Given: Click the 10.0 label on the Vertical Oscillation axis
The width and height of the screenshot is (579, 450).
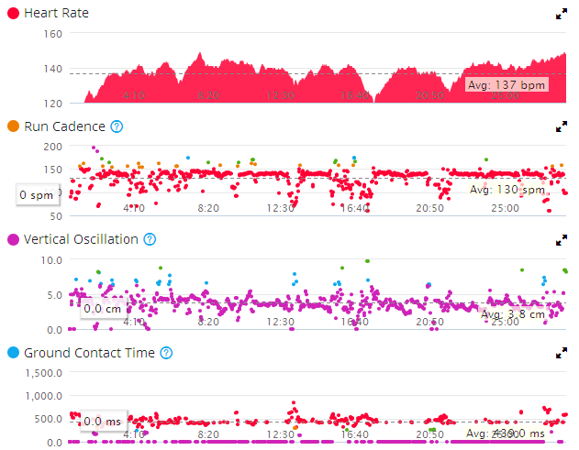Looking at the screenshot, I should coord(51,260).
